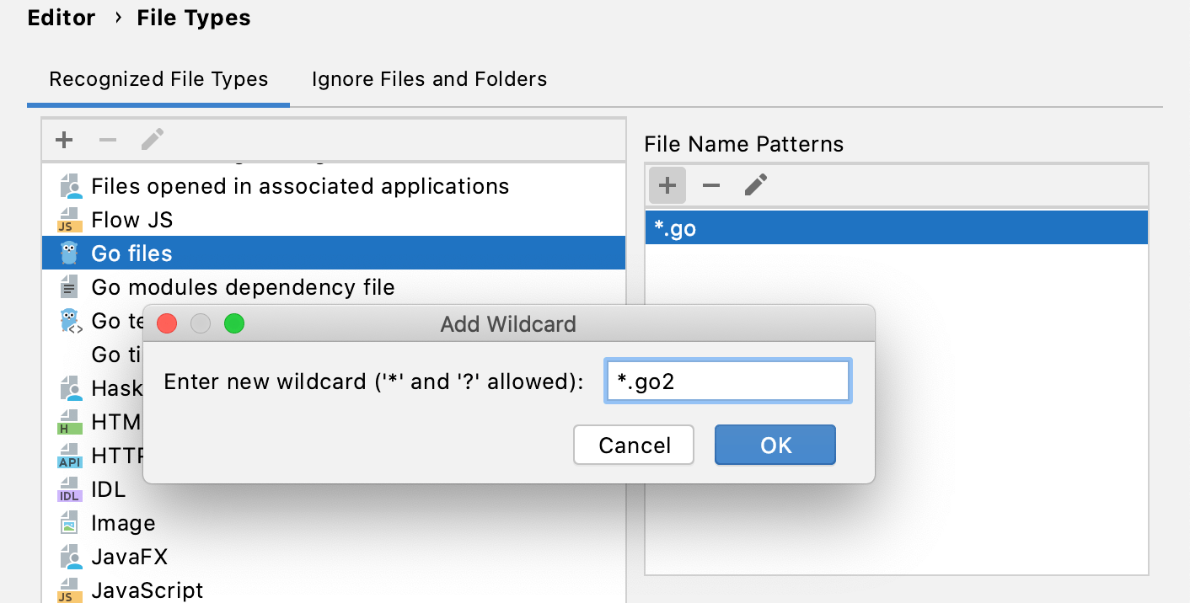Switch to Ignore Files and Folders tab
Image resolution: width=1190 pixels, height=603 pixels.
coord(428,78)
